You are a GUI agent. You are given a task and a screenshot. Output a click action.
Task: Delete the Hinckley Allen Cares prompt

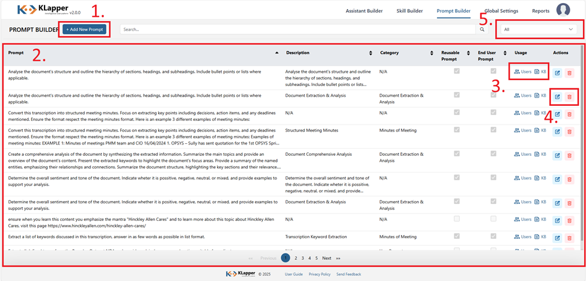[x=570, y=220]
